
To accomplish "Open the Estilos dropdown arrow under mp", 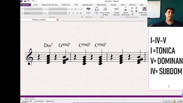I will [88, 15].
